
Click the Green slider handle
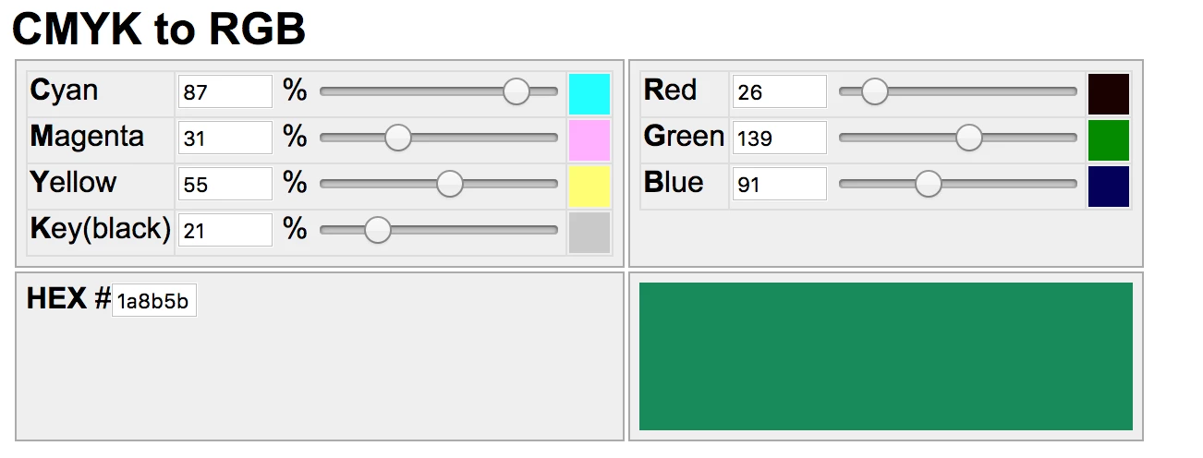point(969,138)
